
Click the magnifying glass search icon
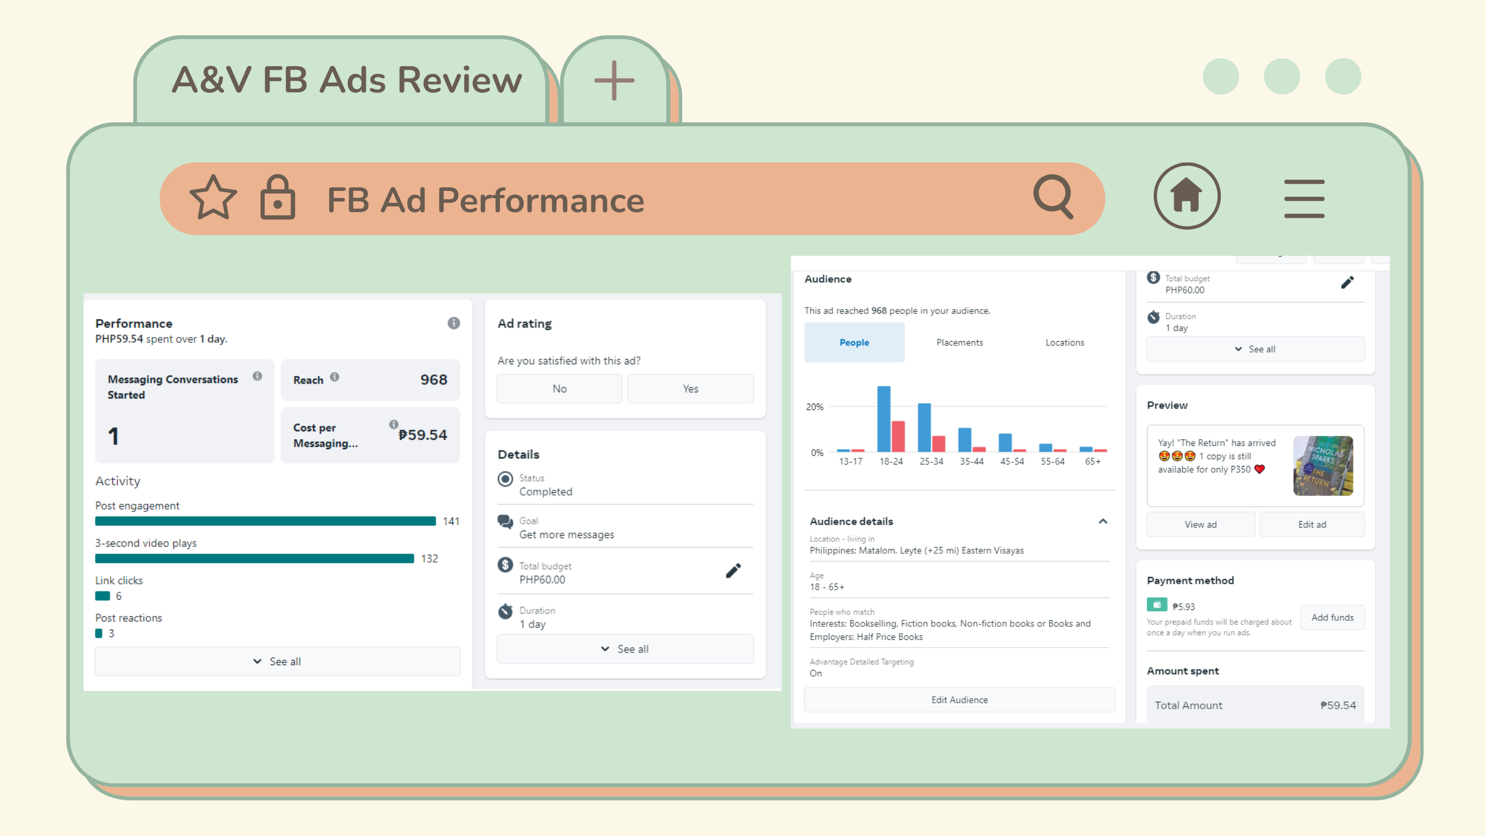tap(1053, 197)
